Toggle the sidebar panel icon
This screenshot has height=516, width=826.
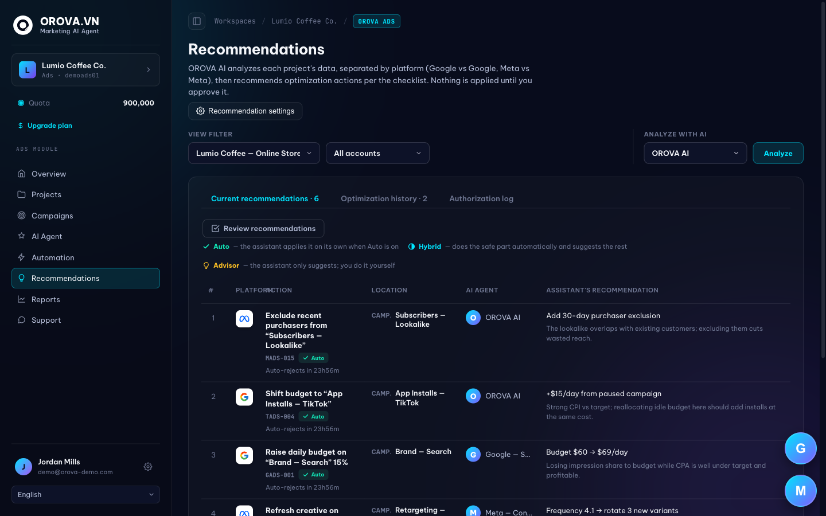(x=197, y=21)
